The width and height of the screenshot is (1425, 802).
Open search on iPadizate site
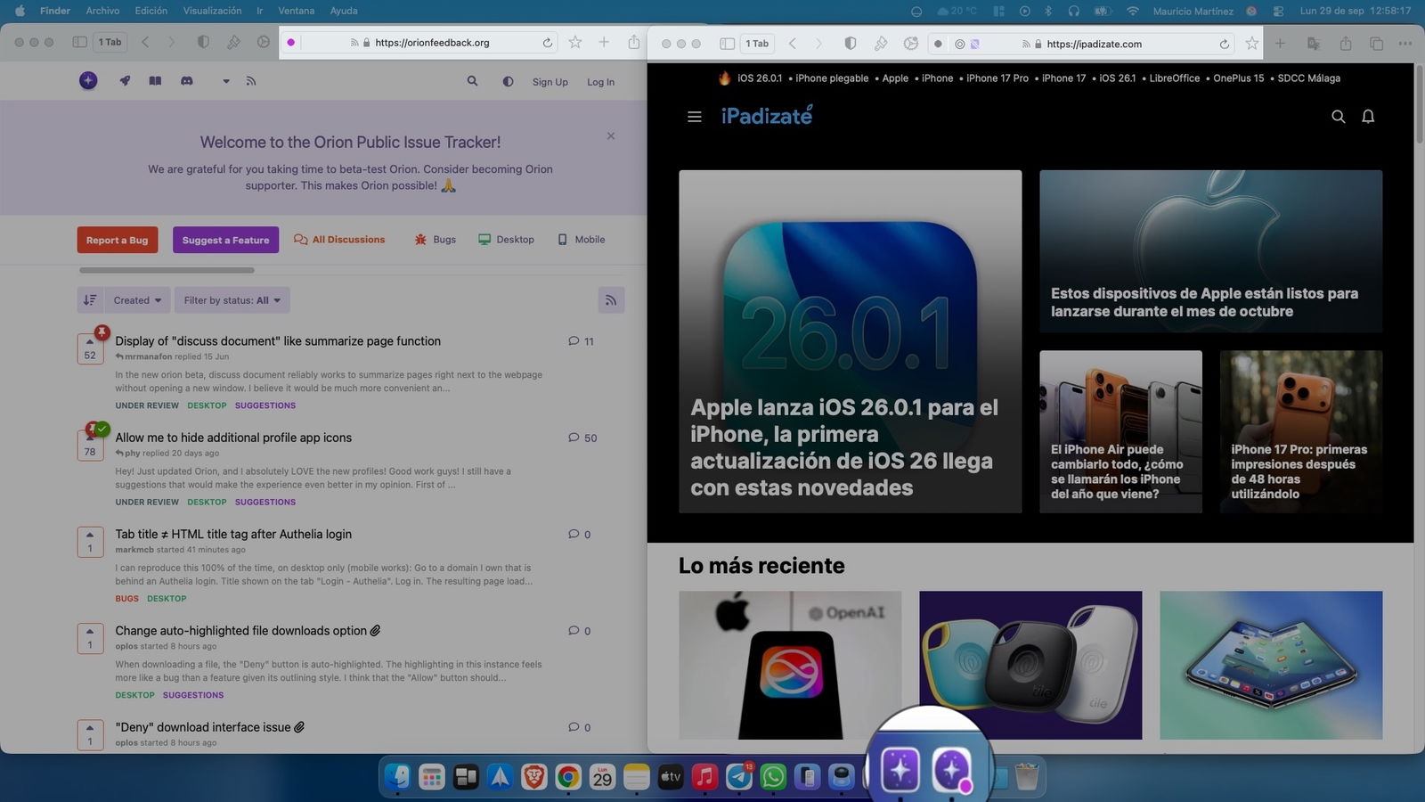point(1338,117)
